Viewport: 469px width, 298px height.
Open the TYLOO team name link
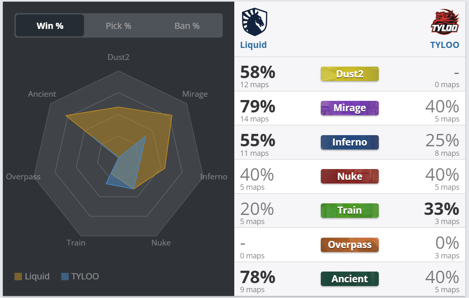(x=445, y=45)
